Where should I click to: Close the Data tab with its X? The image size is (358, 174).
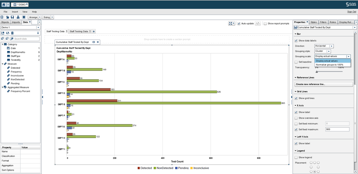[x=30, y=22]
